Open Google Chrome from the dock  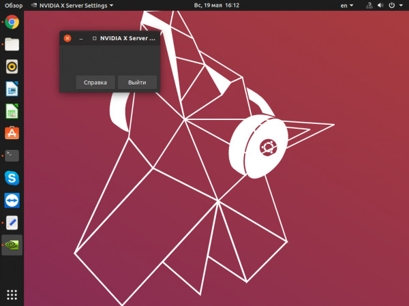pos(12,22)
